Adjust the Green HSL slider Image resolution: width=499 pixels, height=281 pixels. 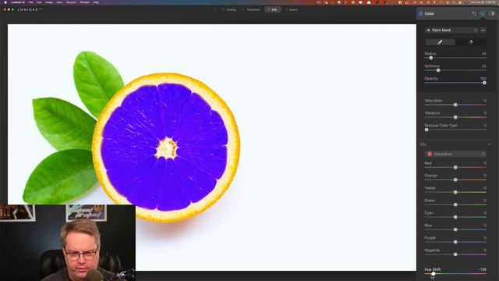[x=455, y=205]
